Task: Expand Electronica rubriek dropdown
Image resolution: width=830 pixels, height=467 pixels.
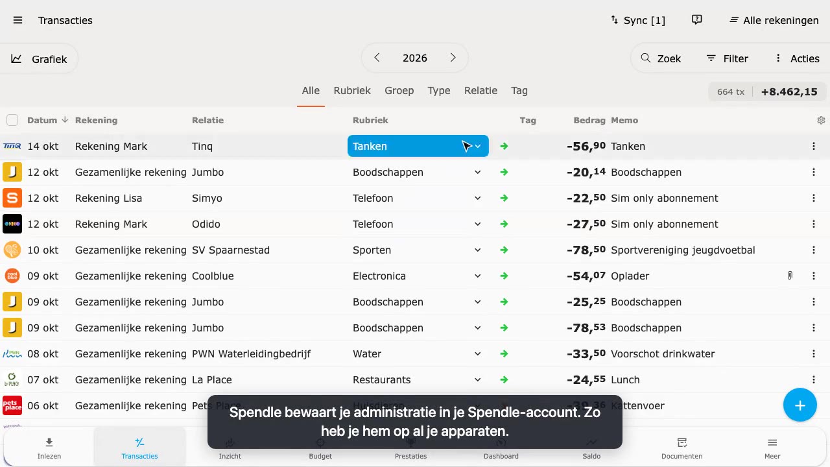Action: (x=477, y=276)
